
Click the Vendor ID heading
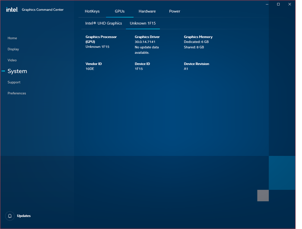pos(94,64)
